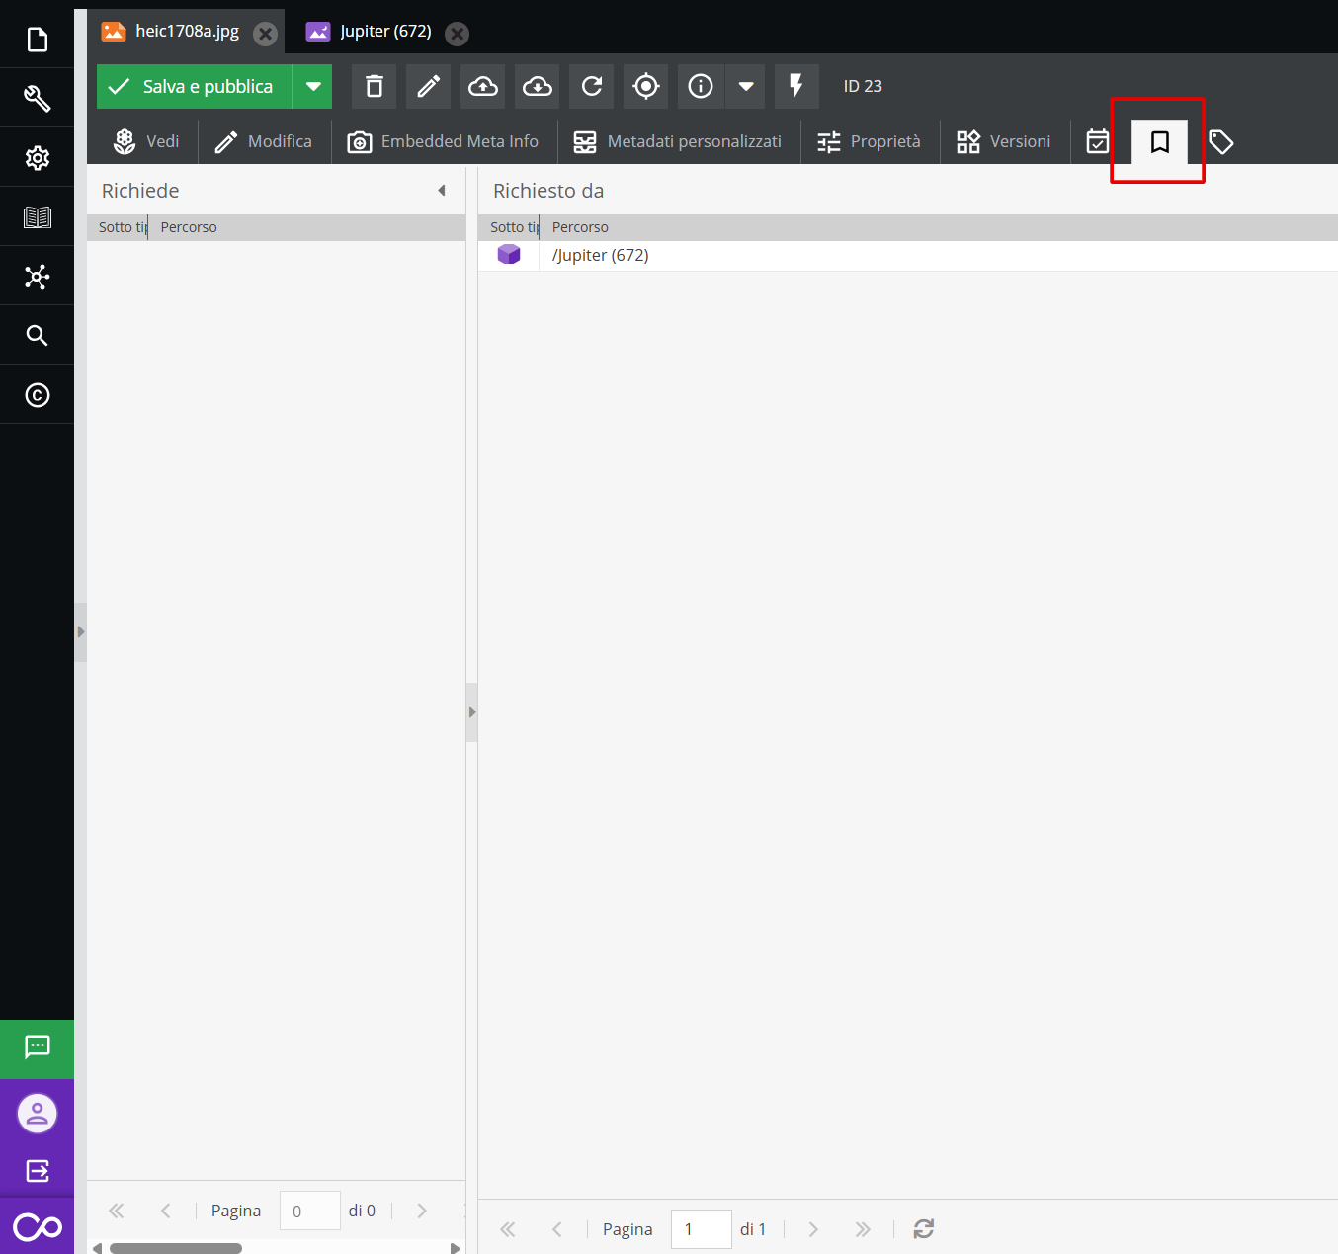Click the page number field in Richiesto da
The width and height of the screenshot is (1338, 1254).
(x=700, y=1229)
